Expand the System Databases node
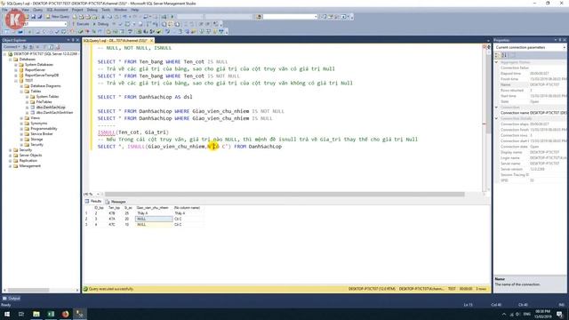 (16, 65)
